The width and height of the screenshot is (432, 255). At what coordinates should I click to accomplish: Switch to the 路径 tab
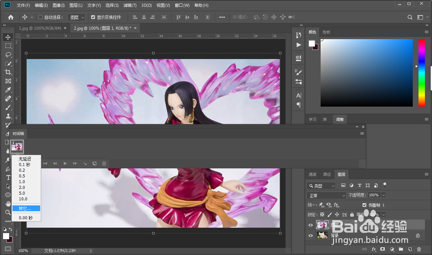pos(327,174)
